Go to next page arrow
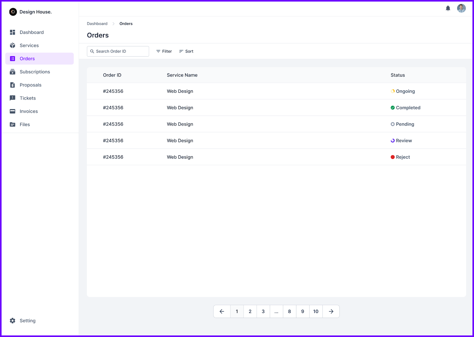474x337 pixels. (331, 312)
